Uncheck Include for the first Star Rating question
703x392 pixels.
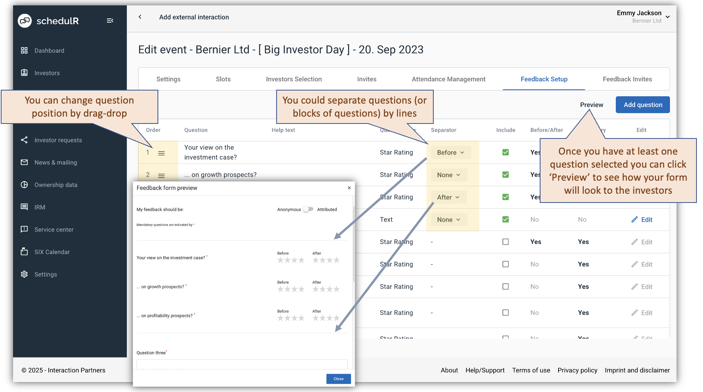tap(506, 152)
